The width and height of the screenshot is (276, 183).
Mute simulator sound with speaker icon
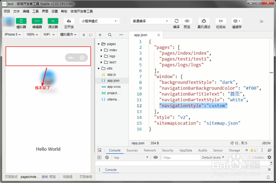[84, 35]
